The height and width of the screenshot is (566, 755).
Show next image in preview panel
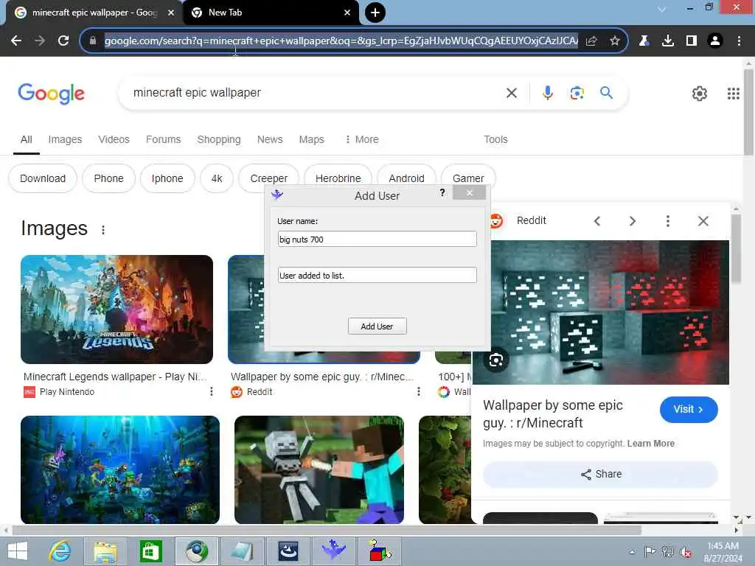(632, 221)
